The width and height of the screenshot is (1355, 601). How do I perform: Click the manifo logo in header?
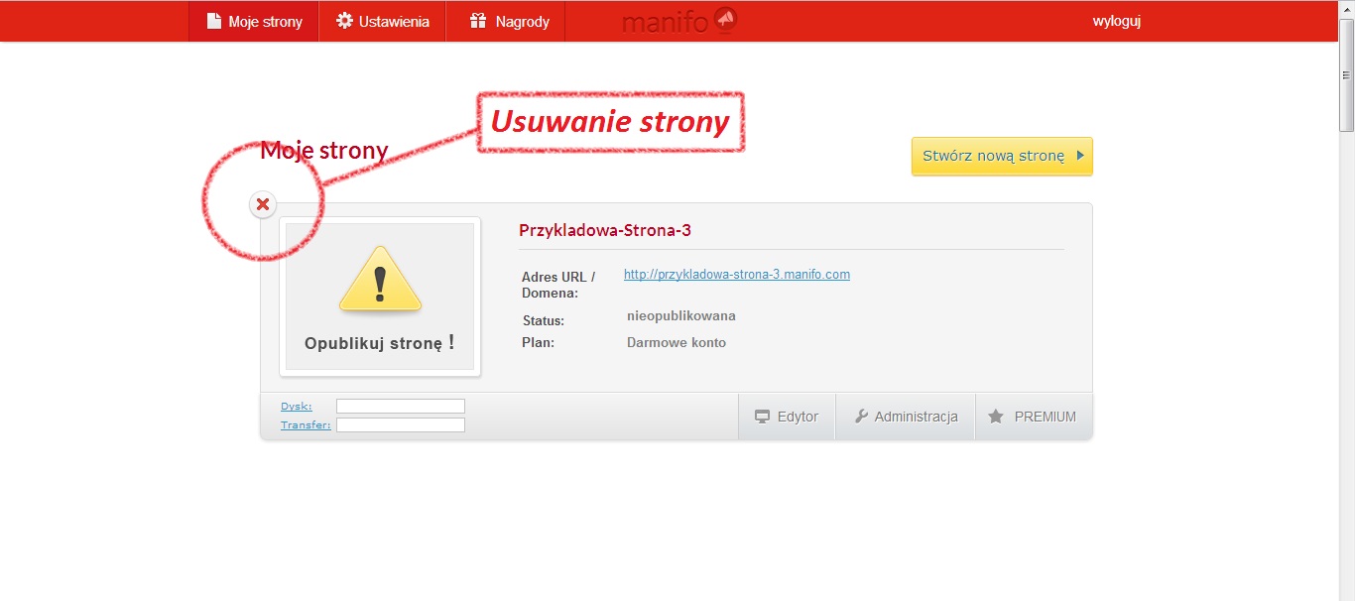679,21
